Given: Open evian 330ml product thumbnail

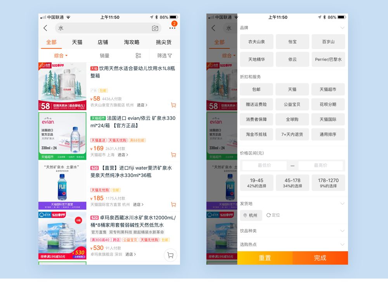Looking at the screenshot, I should pyautogui.click(x=62, y=136).
